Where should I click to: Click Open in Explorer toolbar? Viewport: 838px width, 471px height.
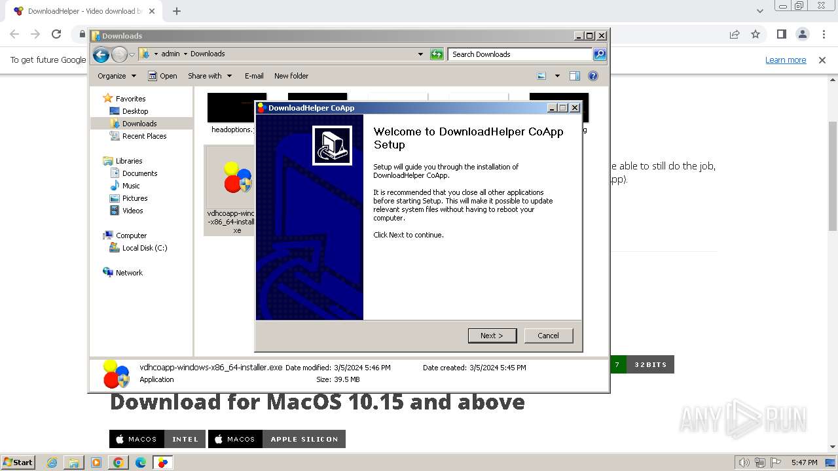(162, 76)
